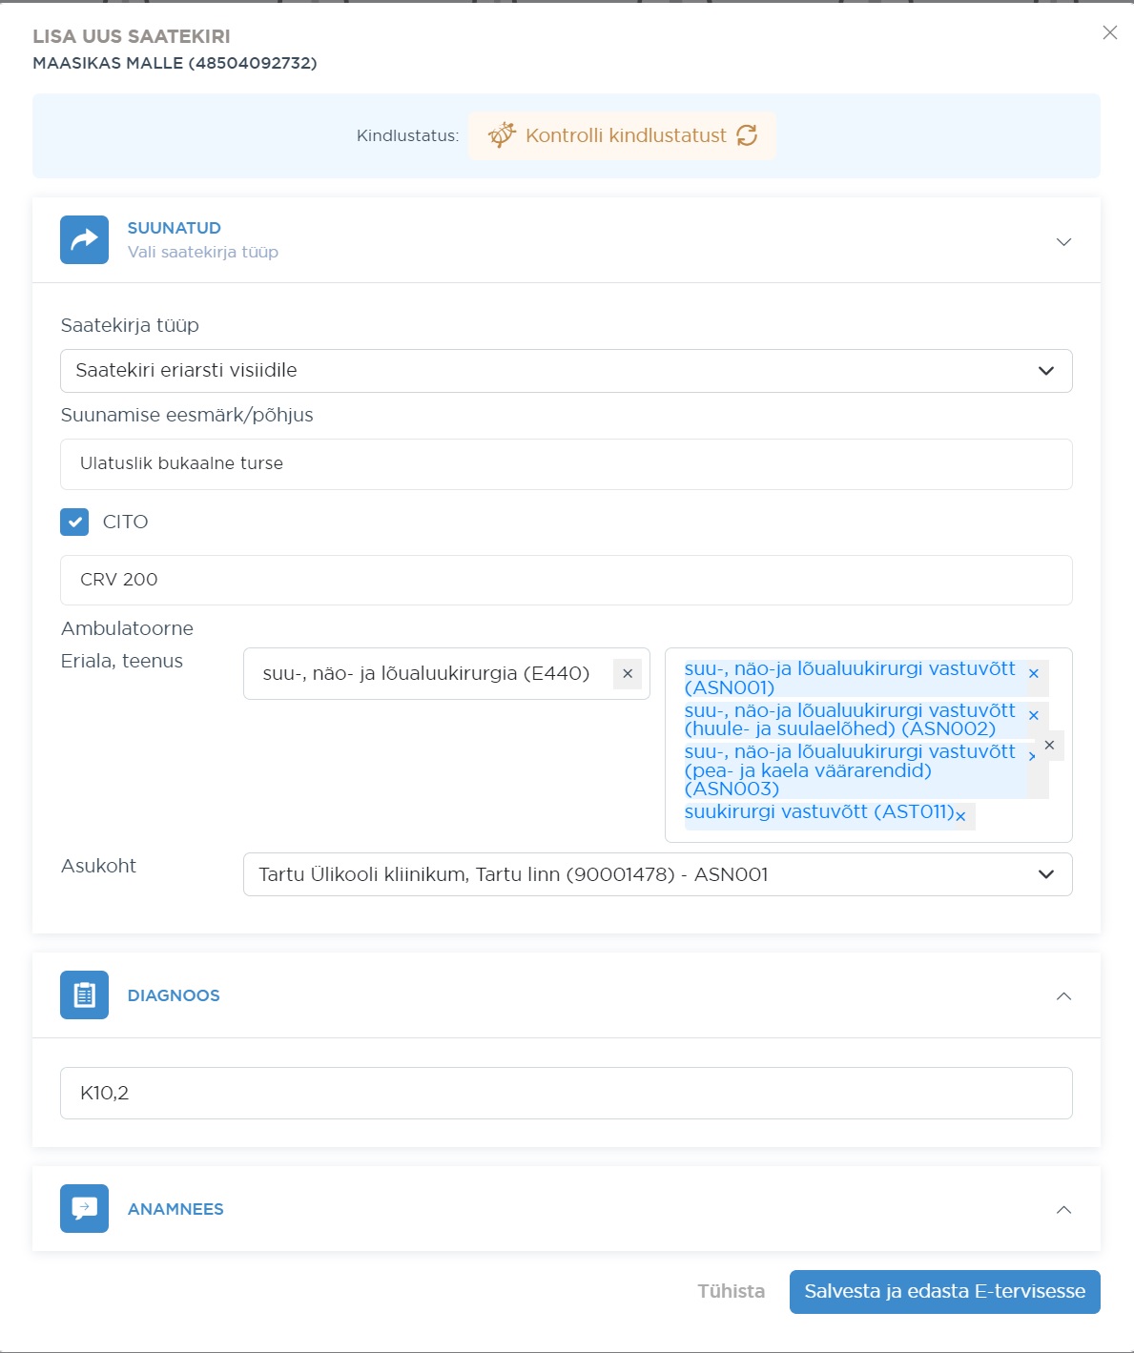Click the refresh icon on Kontrolli kindlustatust
Image resolution: width=1134 pixels, height=1353 pixels.
(747, 135)
